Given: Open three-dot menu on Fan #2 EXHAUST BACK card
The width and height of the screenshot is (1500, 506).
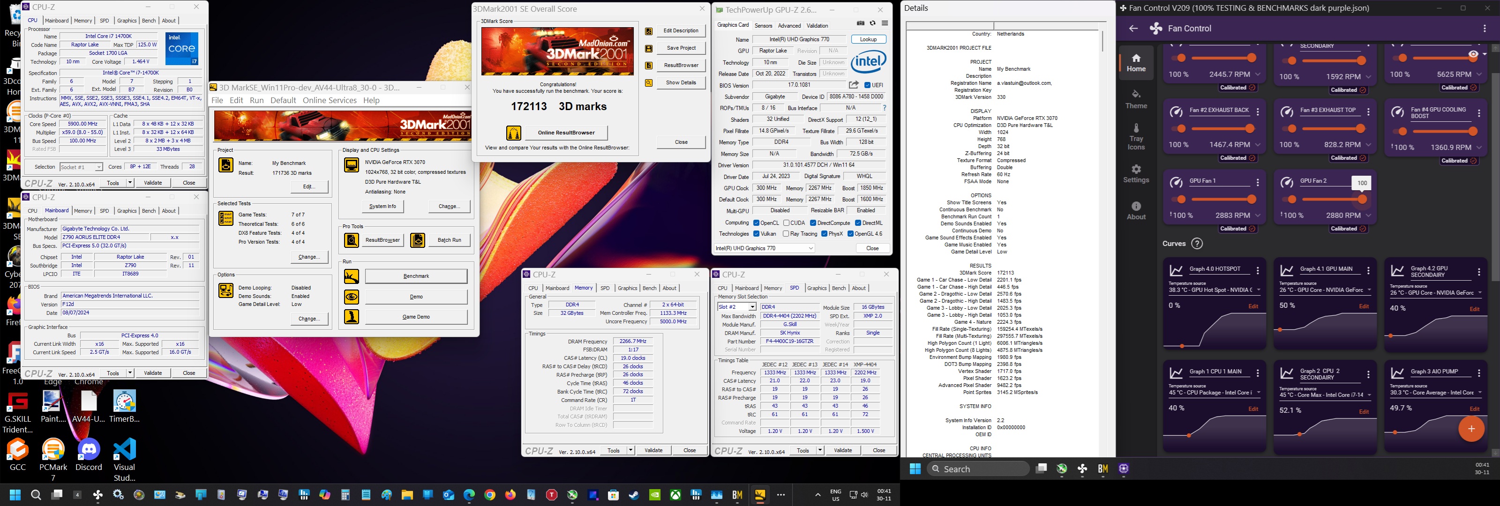Looking at the screenshot, I should point(1258,112).
